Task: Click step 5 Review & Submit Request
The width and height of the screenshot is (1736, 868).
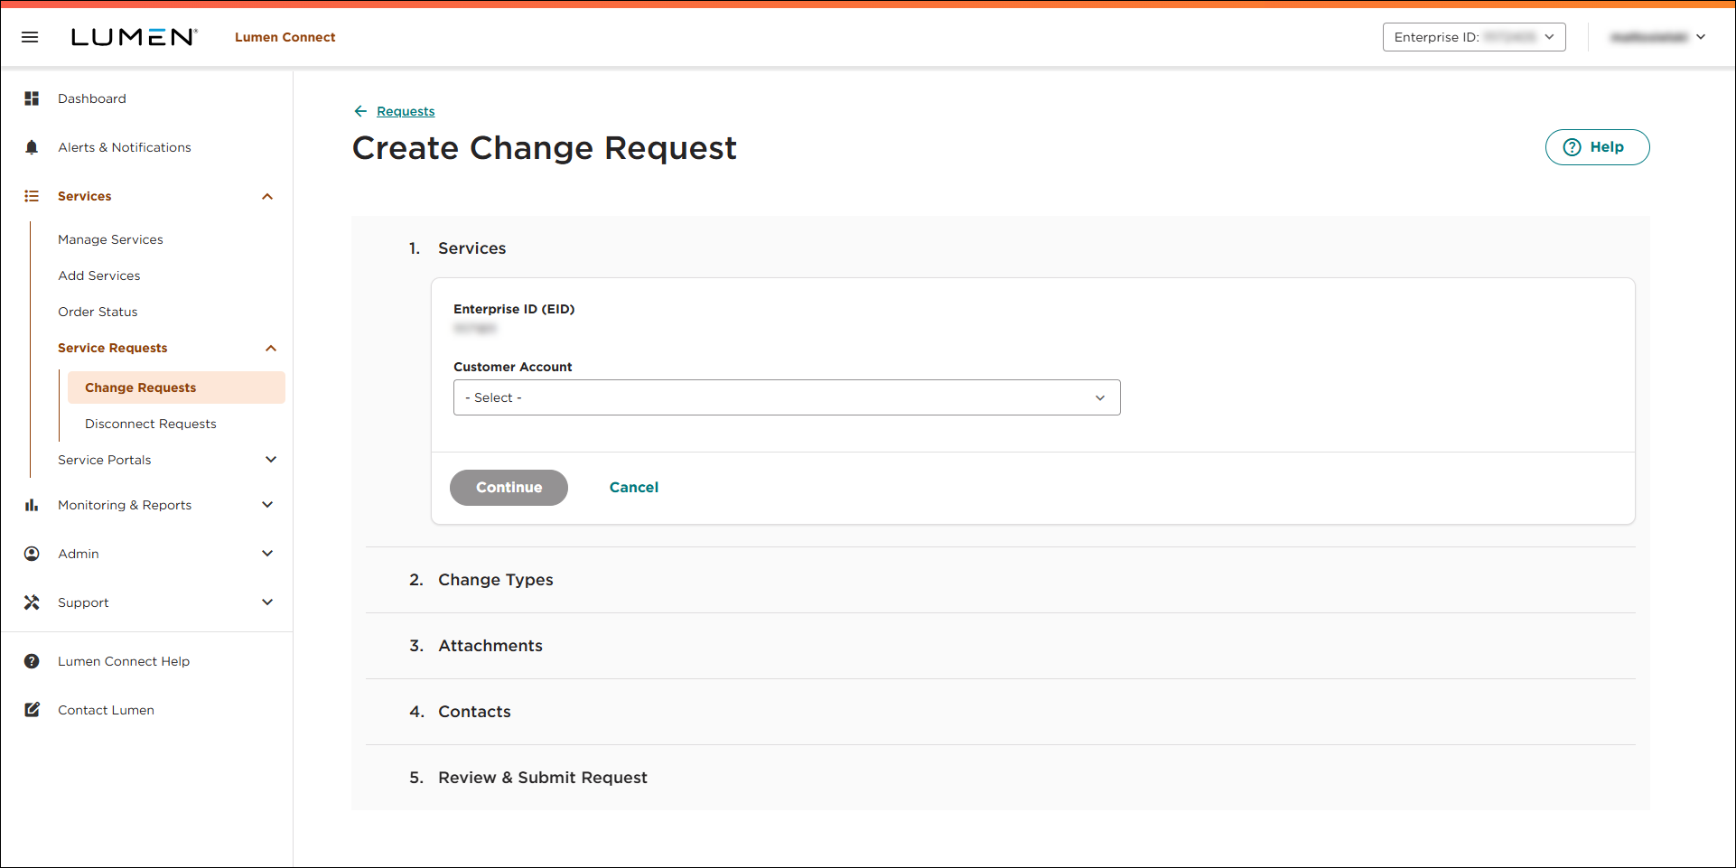Action: 543,778
